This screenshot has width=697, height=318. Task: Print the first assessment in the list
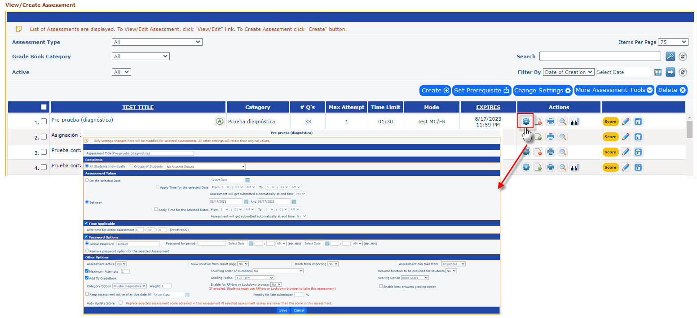click(550, 122)
